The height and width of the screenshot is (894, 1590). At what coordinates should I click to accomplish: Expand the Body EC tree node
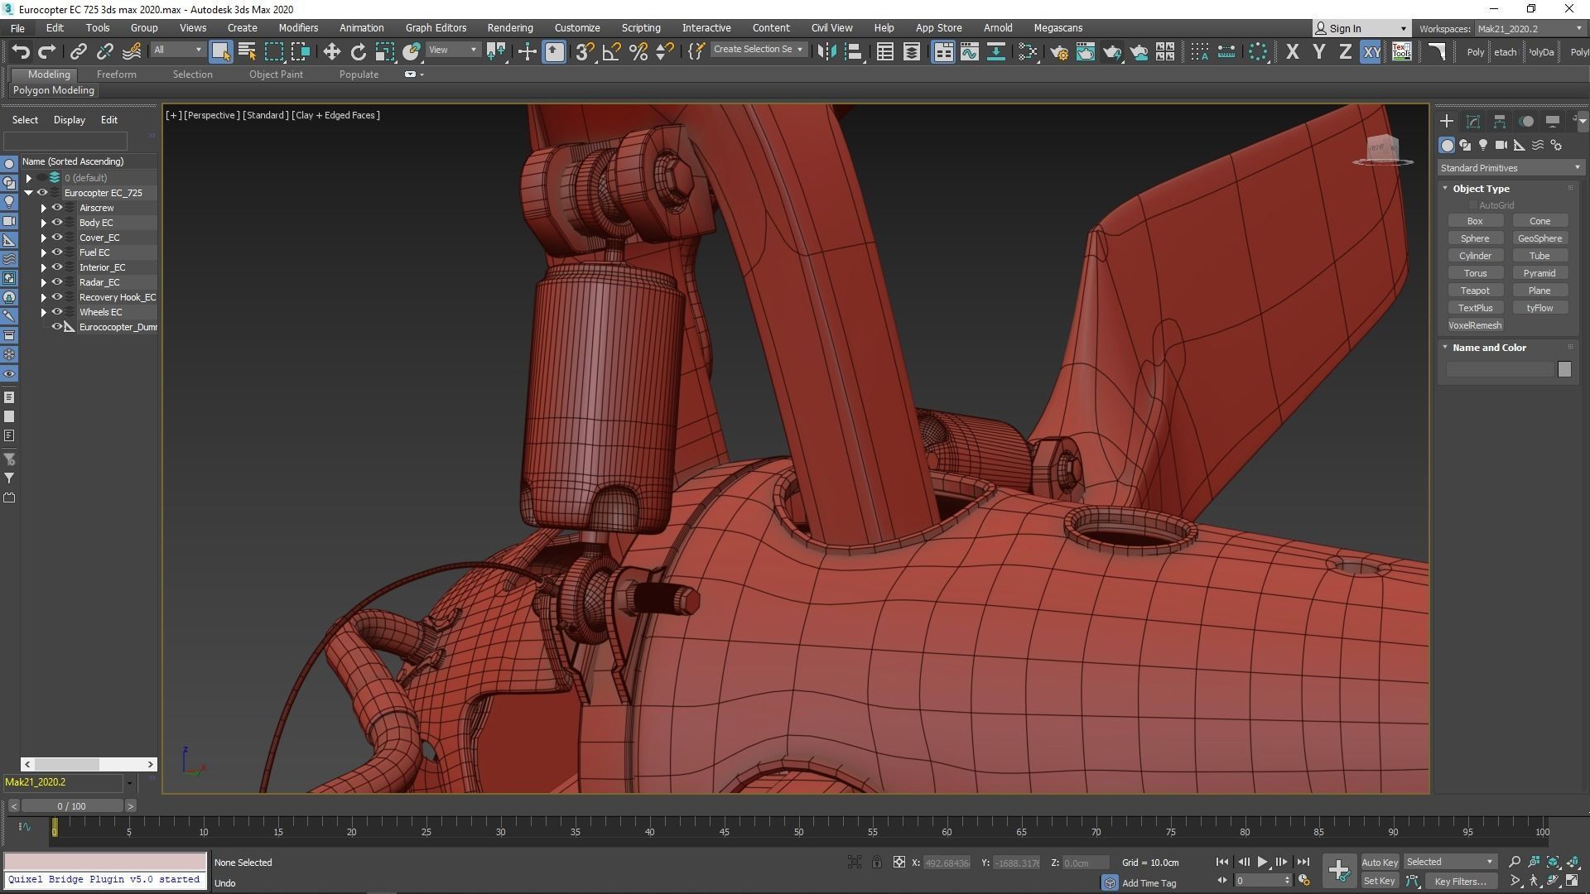point(44,223)
